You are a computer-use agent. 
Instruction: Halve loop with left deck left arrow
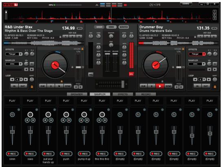click(x=12, y=80)
